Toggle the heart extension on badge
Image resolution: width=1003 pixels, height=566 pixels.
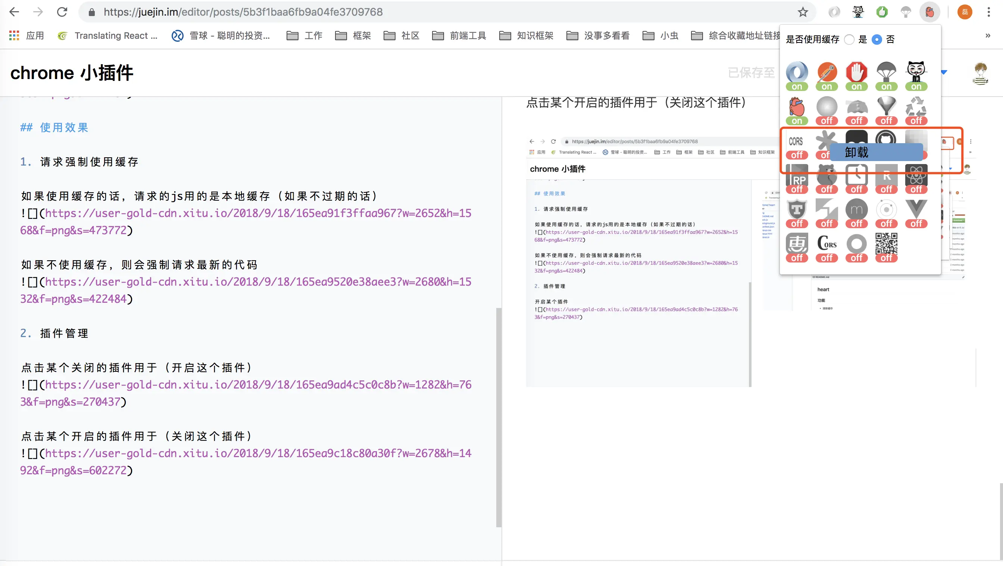pos(797,120)
